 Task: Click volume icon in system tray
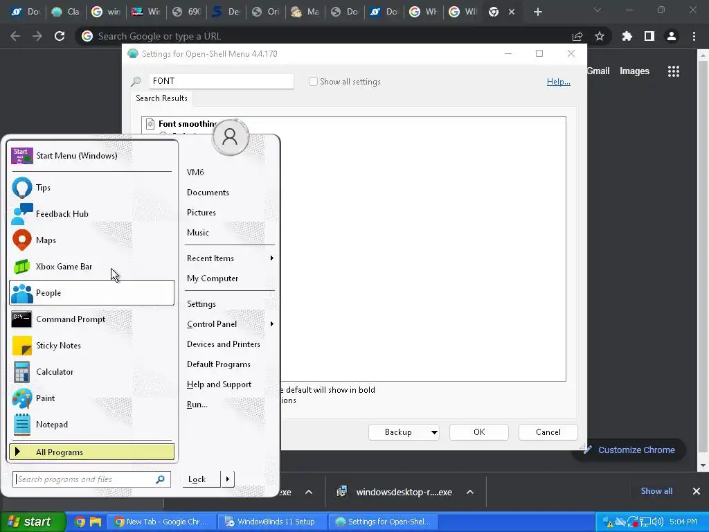(x=658, y=522)
